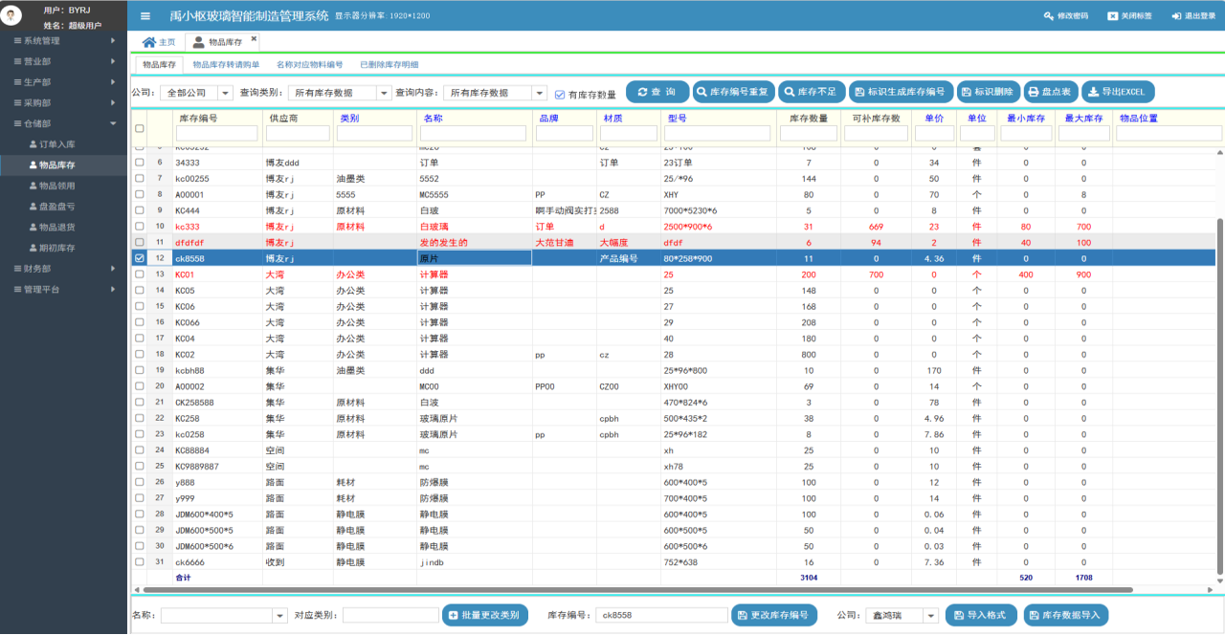Open the 查询类别 dropdown
Screen dimensions: 1225x635
(384, 93)
